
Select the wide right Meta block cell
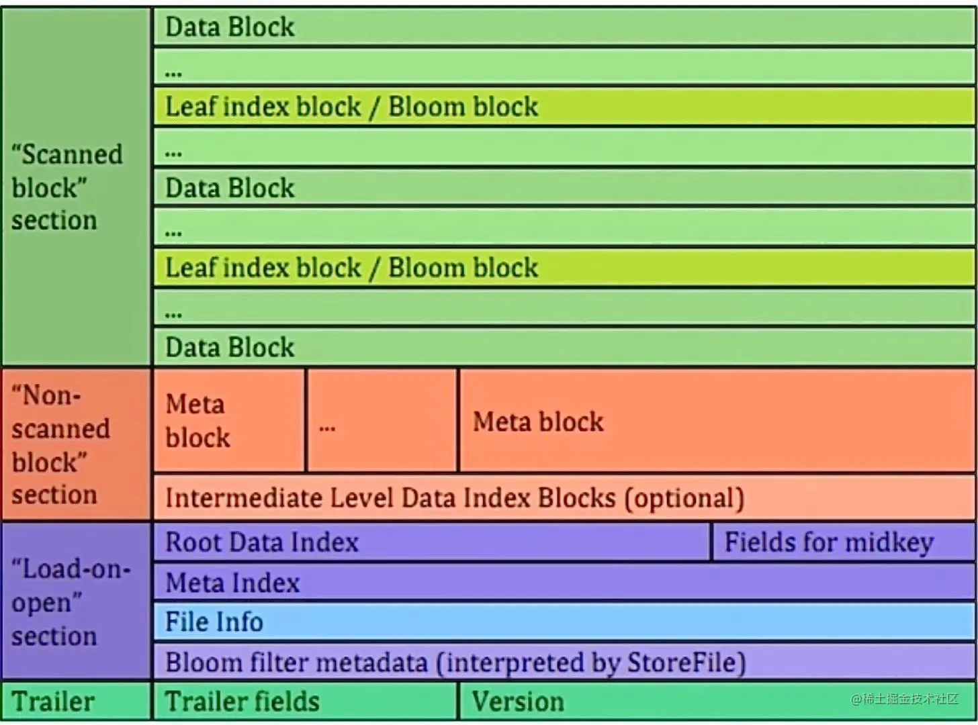click(717, 421)
